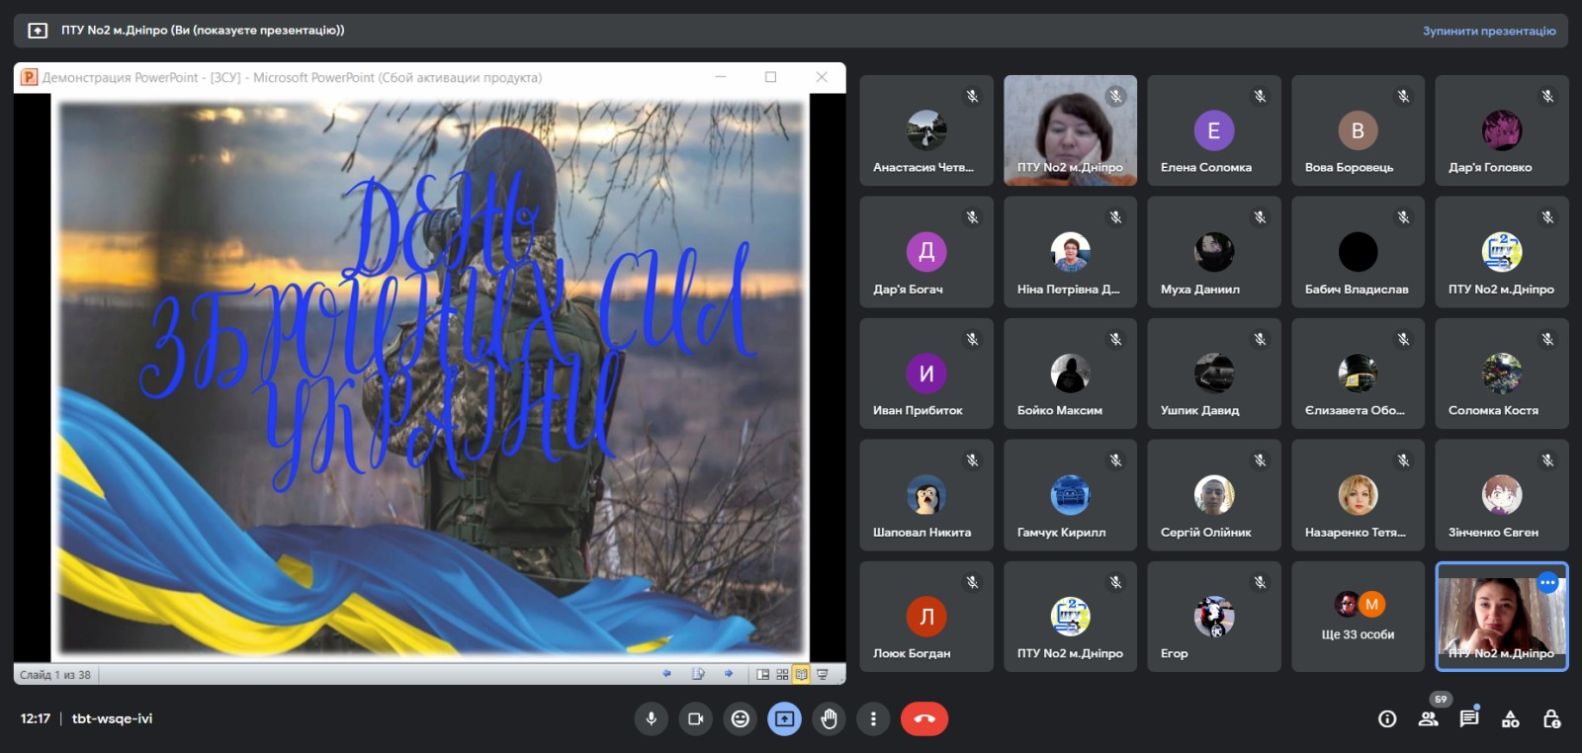Open meeting details info icon
Screen dimensions: 1582x753
click(x=1387, y=718)
